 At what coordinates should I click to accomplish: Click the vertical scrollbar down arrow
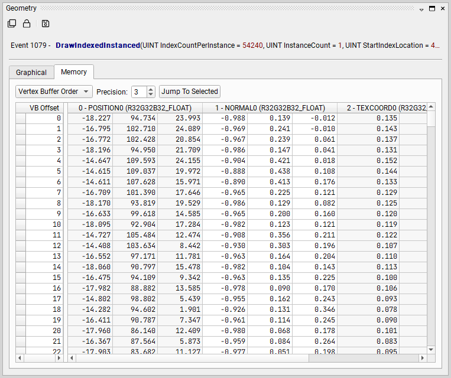(x=431, y=350)
